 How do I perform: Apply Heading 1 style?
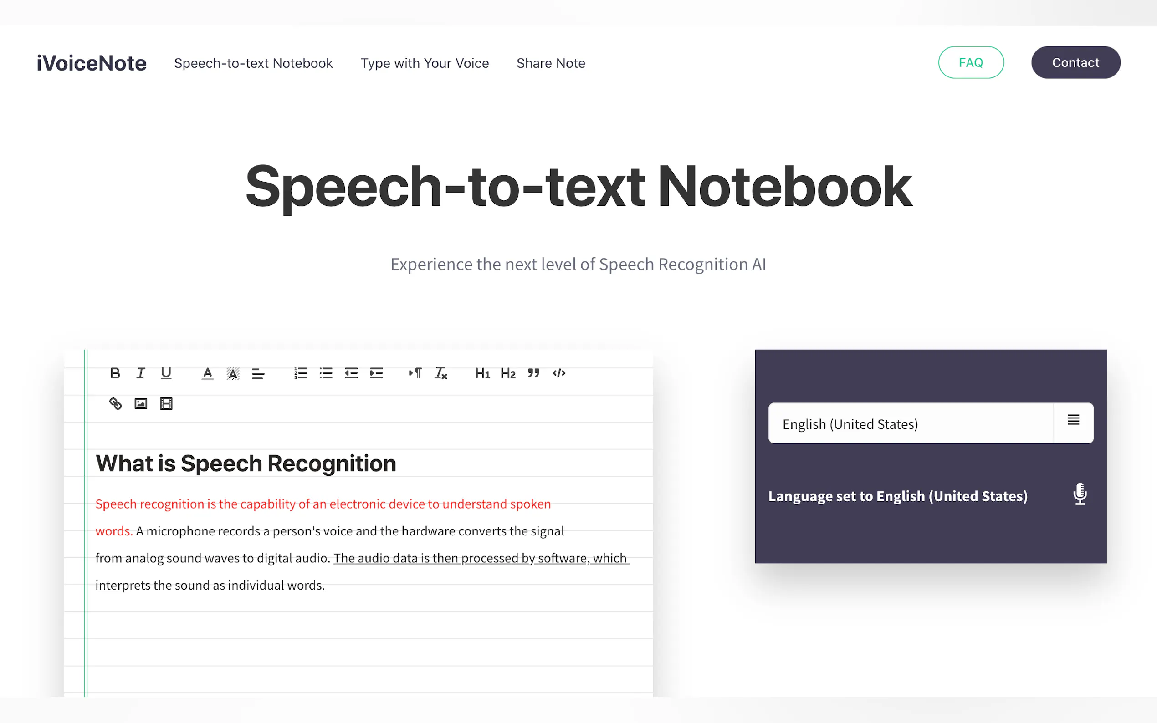[x=482, y=373]
